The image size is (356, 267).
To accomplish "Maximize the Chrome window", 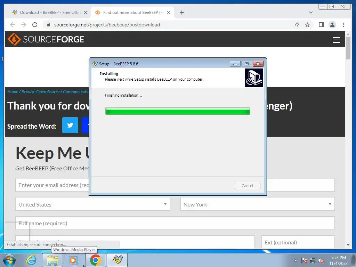I will (331, 7).
